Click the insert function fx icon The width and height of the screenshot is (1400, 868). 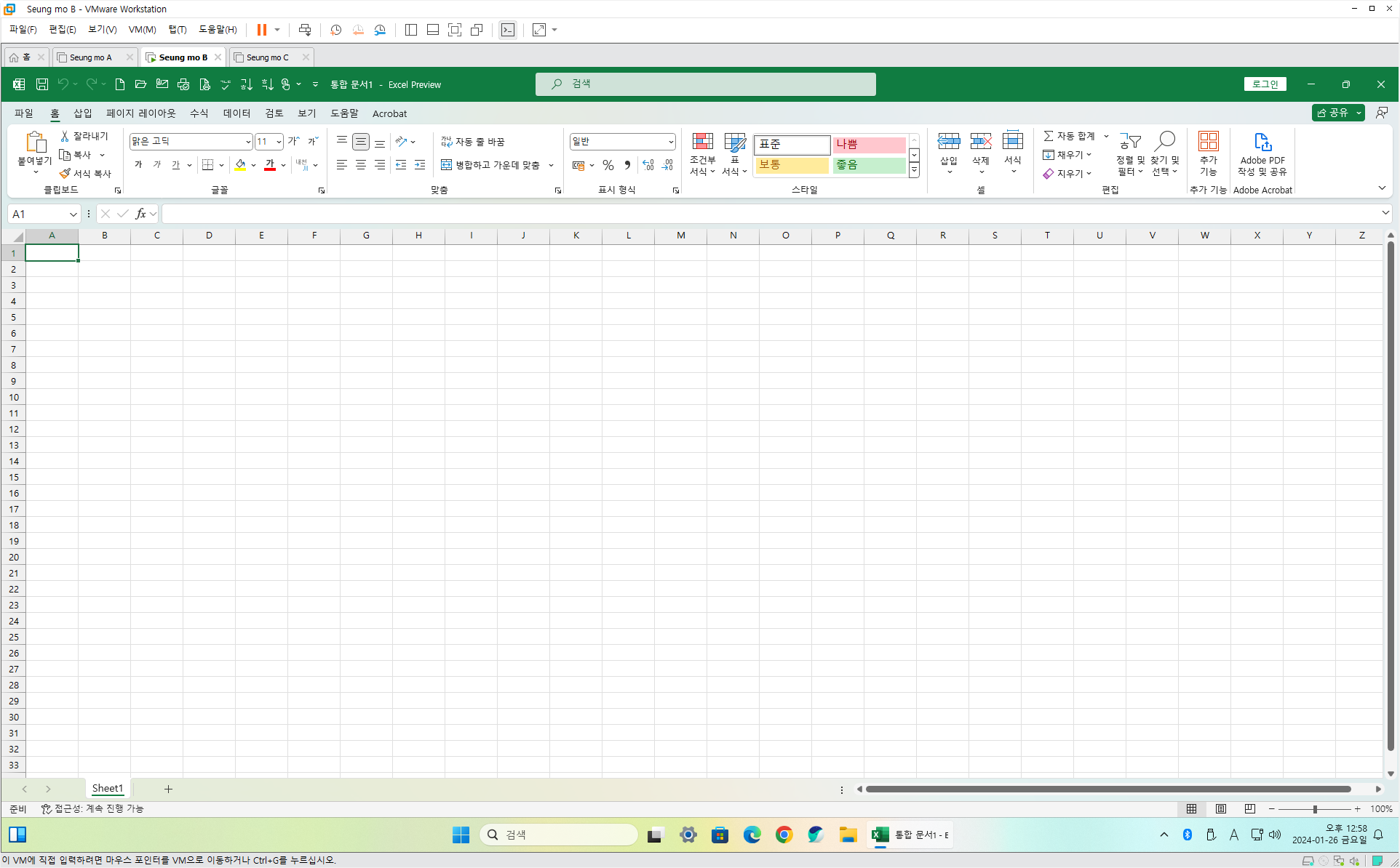140,214
